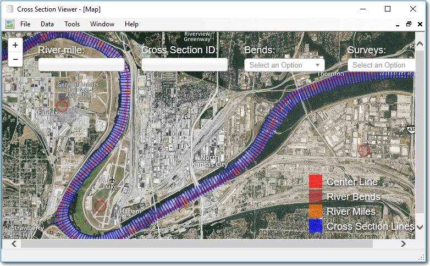The width and height of the screenshot is (430, 266).
Task: Click the window resize grip in status bar
Action: (421, 258)
